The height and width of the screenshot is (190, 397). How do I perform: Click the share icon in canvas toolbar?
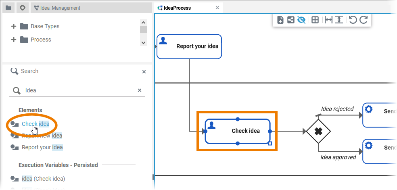click(x=291, y=20)
